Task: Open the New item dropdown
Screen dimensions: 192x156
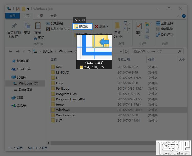Action: tap(127, 23)
